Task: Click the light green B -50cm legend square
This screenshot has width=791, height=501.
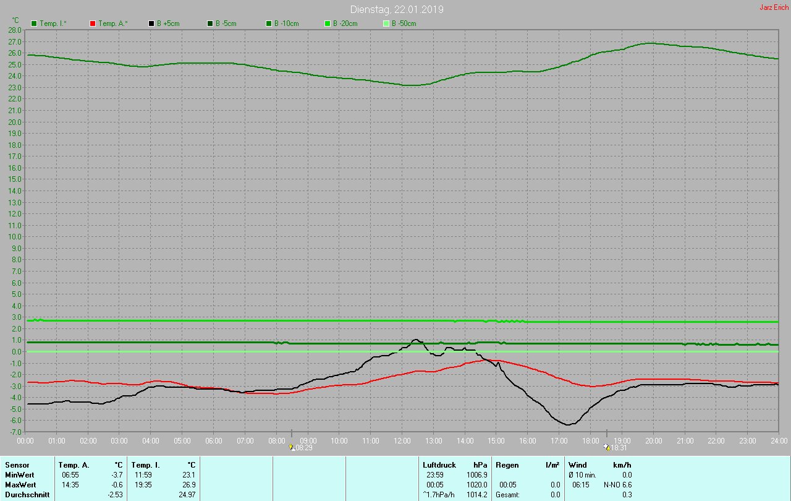Action: click(386, 24)
